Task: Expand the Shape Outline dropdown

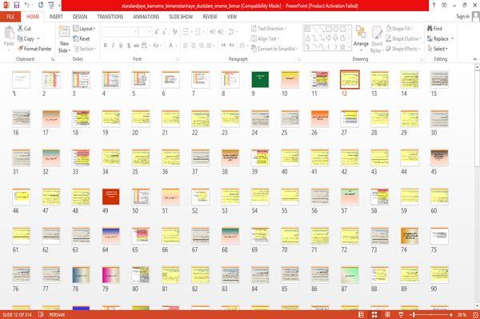Action: coord(403,38)
